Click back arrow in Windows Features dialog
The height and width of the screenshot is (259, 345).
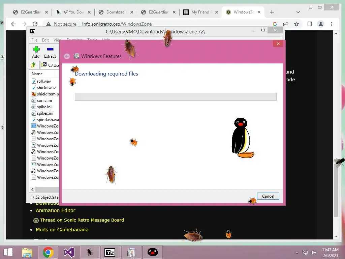[67, 56]
